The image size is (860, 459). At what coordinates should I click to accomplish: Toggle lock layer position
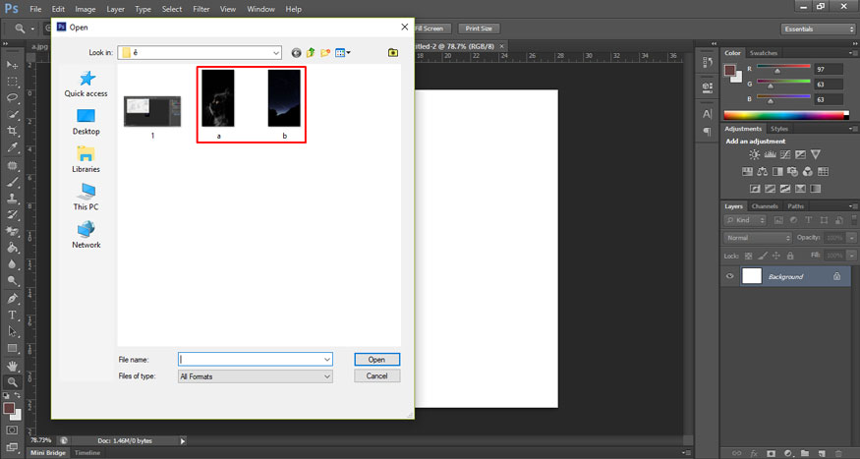[776, 257]
